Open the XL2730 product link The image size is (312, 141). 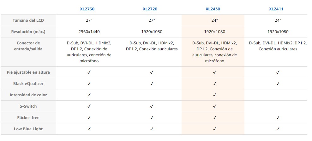point(87,9)
